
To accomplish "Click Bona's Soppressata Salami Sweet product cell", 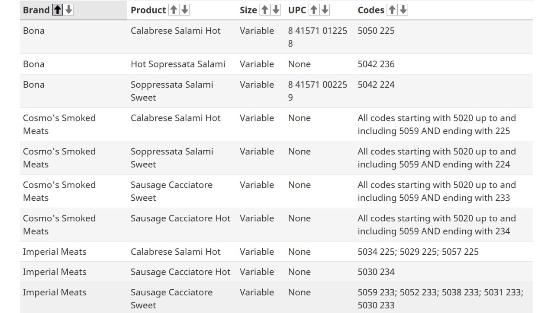I will click(x=172, y=91).
